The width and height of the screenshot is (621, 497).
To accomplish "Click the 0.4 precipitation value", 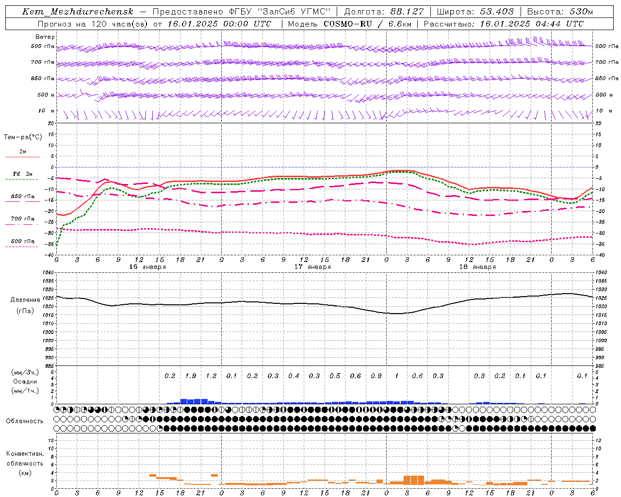I will click(x=294, y=376).
